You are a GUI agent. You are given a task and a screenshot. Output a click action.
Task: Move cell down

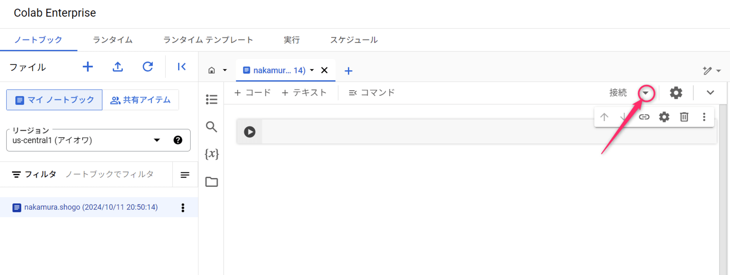(623, 117)
